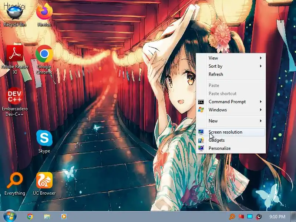Open the media player taskbar icon

64,216
